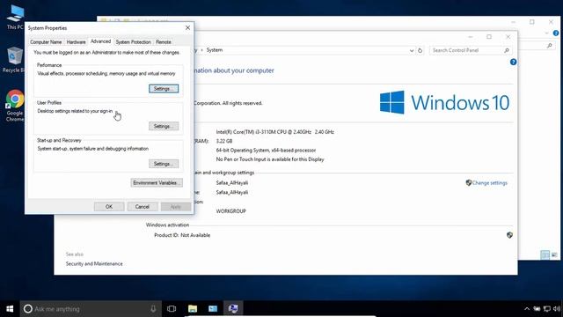Screen dimensions: 563x317
Task: Select the large icons view in the back window
Action: pos(554,254)
